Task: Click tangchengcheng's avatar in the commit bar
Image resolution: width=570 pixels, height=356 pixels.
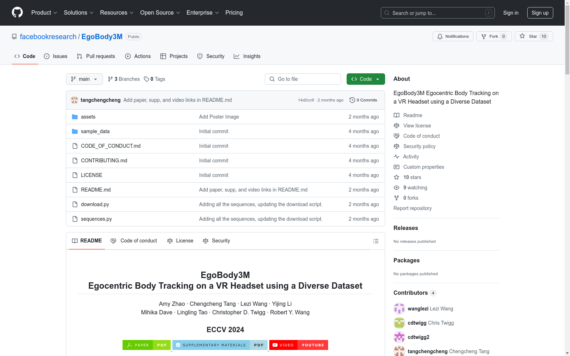Action: pos(74,100)
